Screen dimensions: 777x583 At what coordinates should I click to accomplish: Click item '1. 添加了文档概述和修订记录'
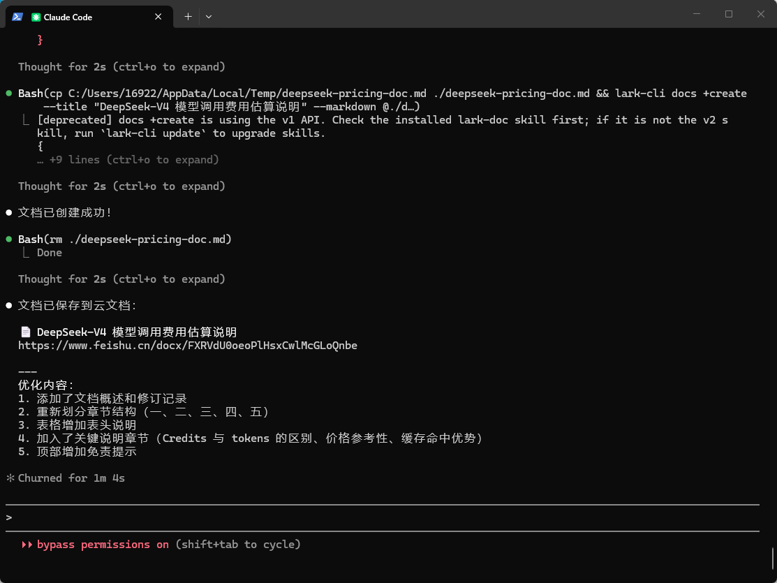(103, 399)
